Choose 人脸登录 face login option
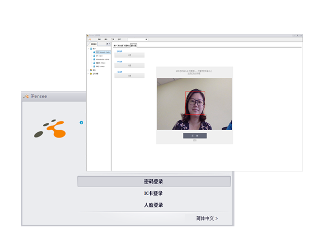 (x=153, y=205)
